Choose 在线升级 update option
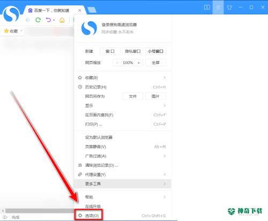Screen dimensions: 268x221 pos(123,207)
